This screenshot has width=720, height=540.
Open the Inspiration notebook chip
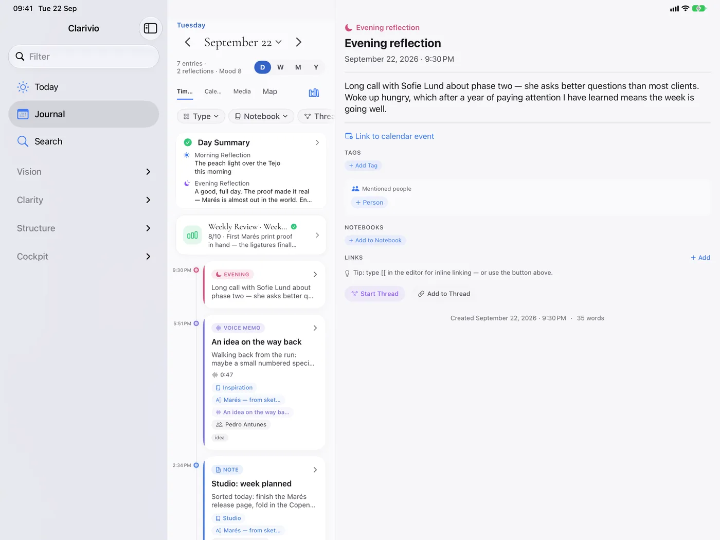click(234, 388)
